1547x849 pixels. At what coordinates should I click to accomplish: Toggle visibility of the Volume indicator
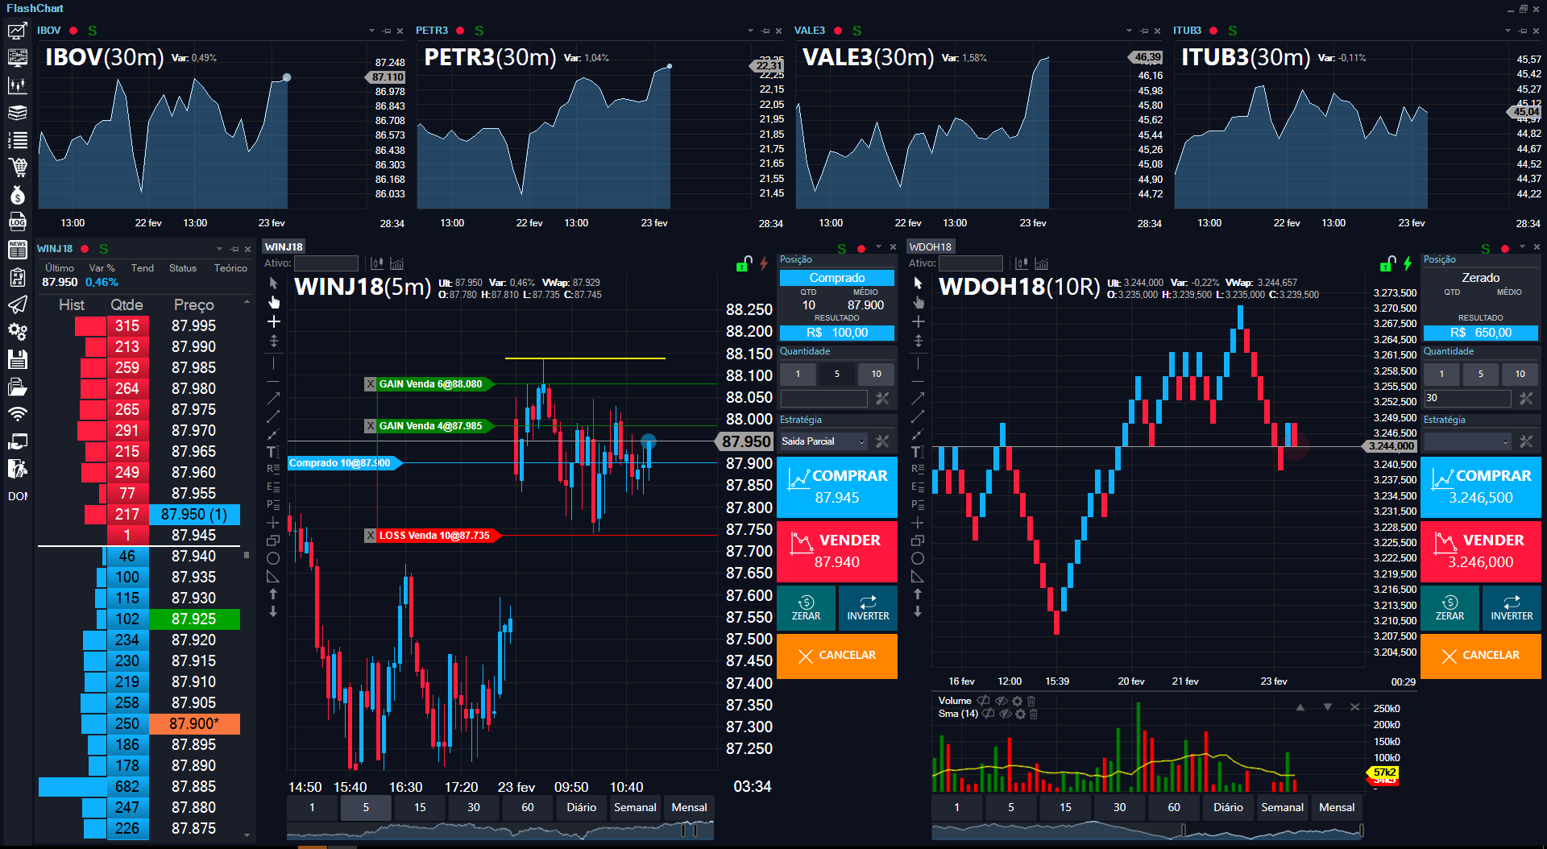(1002, 701)
